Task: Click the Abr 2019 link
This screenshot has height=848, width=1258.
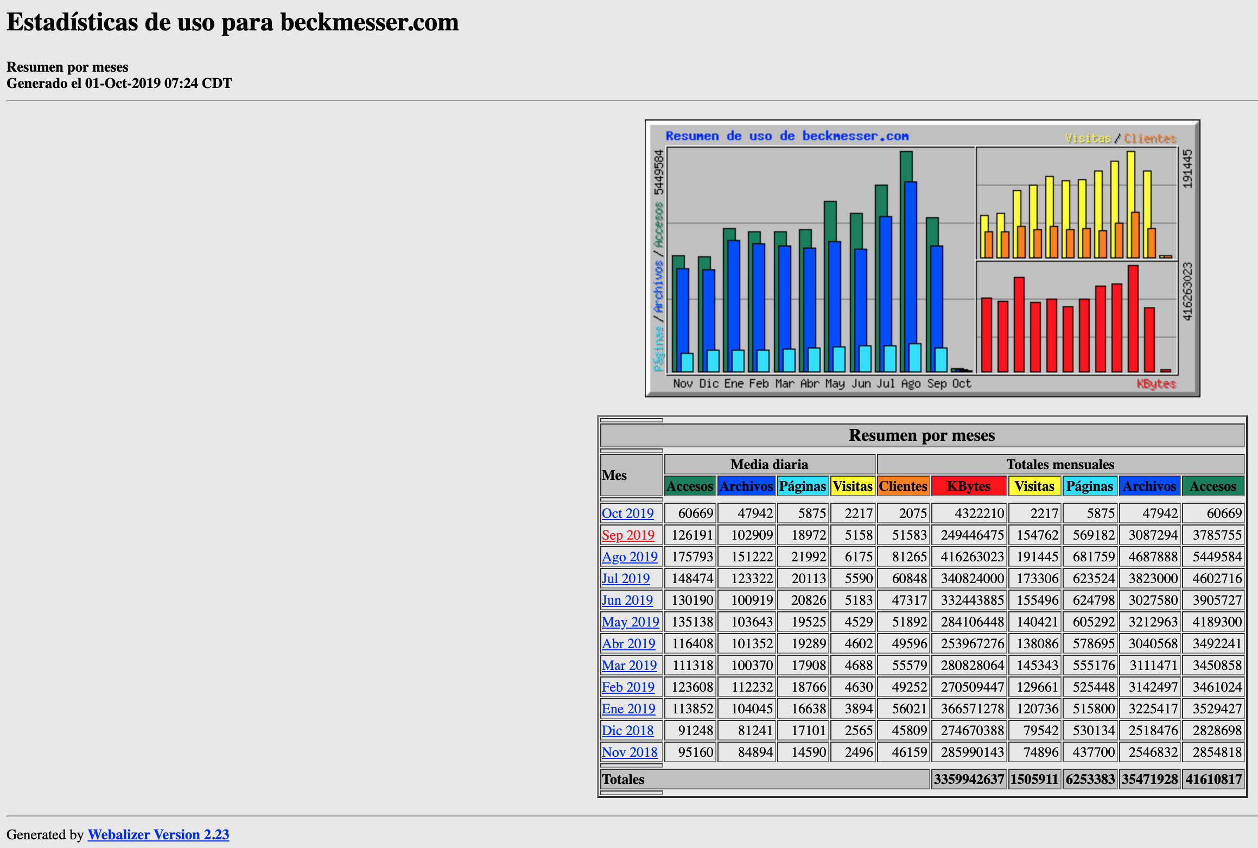Action: (x=628, y=643)
